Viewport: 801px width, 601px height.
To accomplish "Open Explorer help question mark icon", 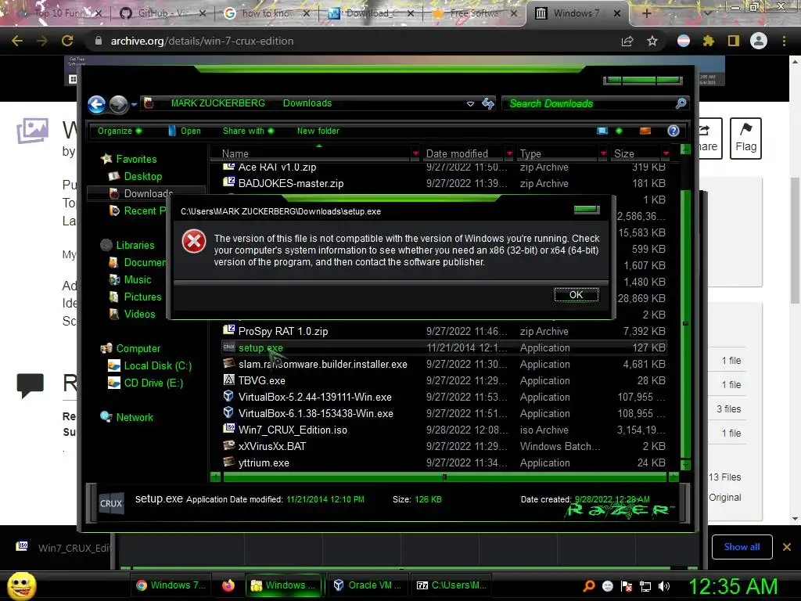I will coord(673,131).
